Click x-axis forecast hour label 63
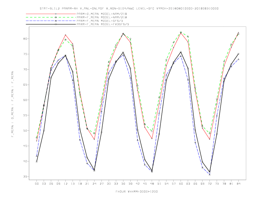Image resolution: width=260 pixels, height=200 pixels. pyautogui.click(x=188, y=184)
